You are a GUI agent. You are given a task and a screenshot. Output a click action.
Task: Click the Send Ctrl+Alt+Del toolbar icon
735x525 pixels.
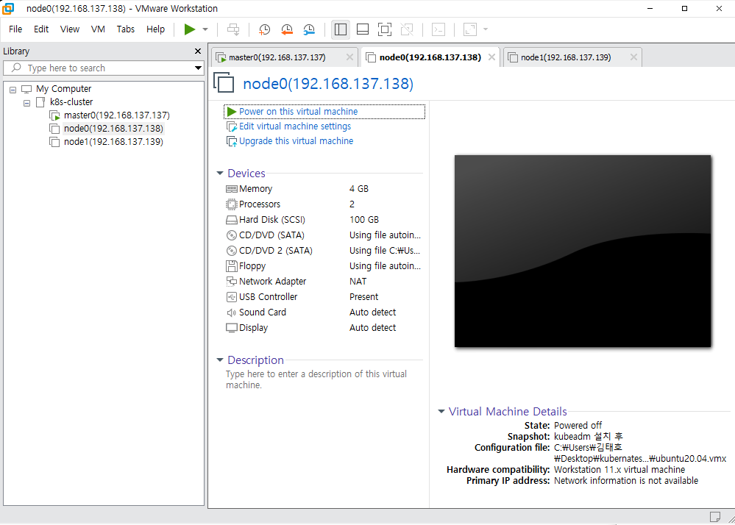(x=233, y=29)
